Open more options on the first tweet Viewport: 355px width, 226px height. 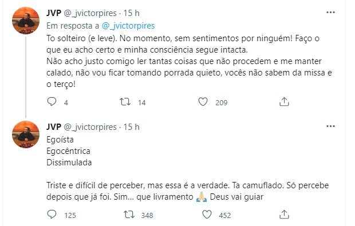[330, 13]
